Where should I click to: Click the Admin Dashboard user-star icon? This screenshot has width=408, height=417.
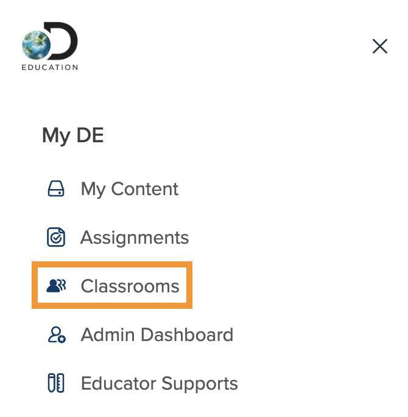click(x=57, y=334)
